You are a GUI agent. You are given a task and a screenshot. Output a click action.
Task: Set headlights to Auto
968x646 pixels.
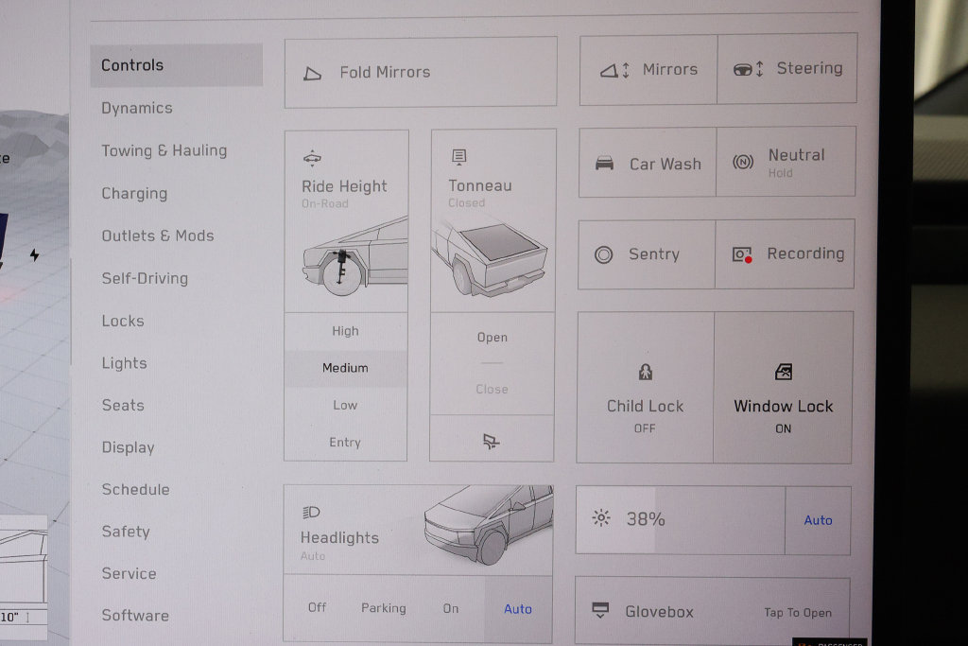tap(518, 609)
